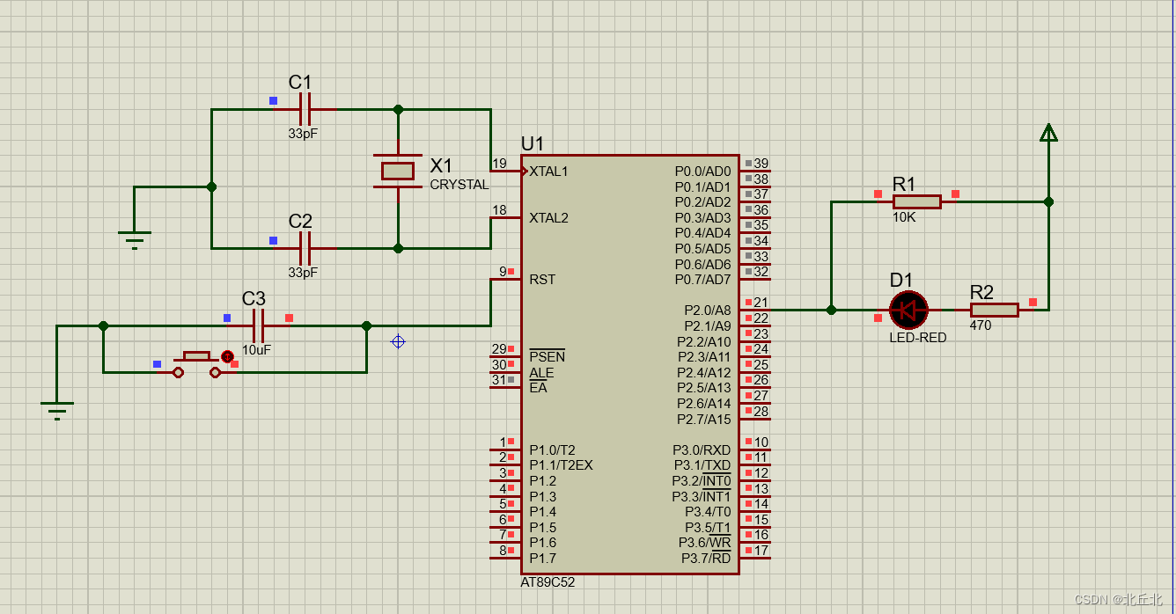Click the XTAL1 pin label
The height and width of the screenshot is (614, 1176).
(548, 172)
